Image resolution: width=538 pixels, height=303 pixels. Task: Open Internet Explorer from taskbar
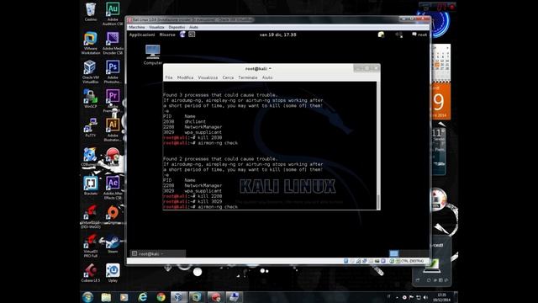point(142,297)
